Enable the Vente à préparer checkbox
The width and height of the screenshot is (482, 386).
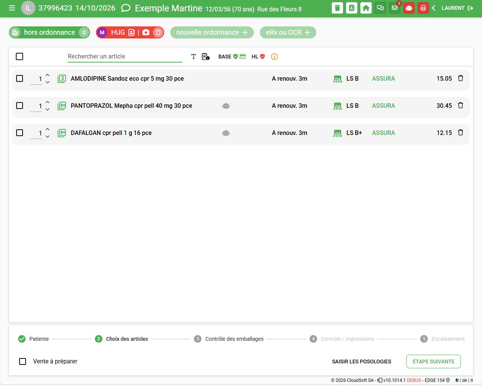point(23,361)
